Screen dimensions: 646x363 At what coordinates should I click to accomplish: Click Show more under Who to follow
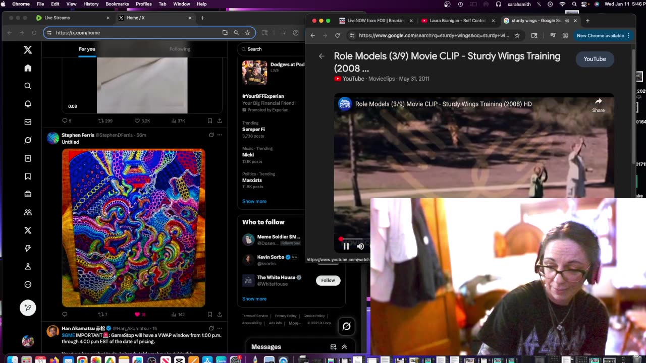pos(254,298)
